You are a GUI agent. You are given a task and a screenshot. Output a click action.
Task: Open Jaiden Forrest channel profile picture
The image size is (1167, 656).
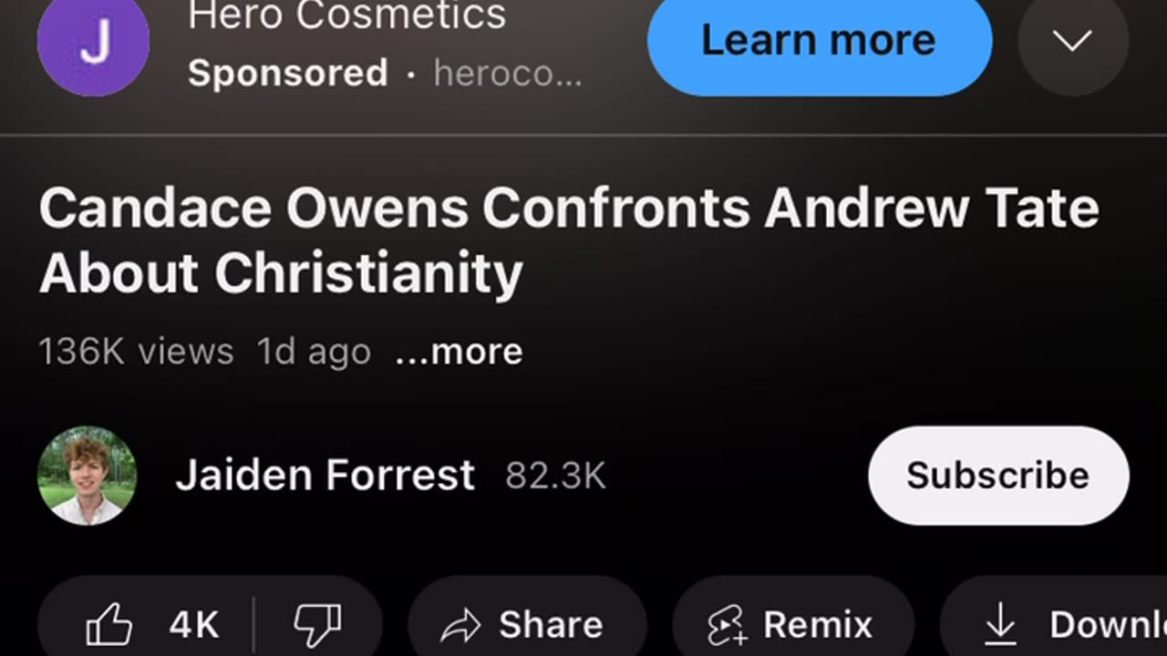87,476
